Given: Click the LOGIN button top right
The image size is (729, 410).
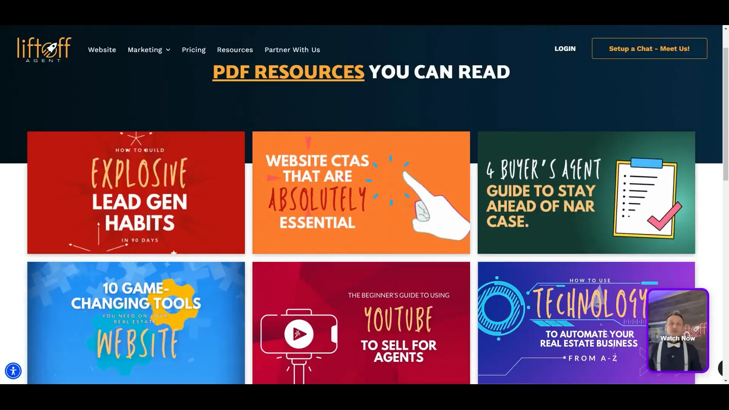Looking at the screenshot, I should [x=565, y=49].
